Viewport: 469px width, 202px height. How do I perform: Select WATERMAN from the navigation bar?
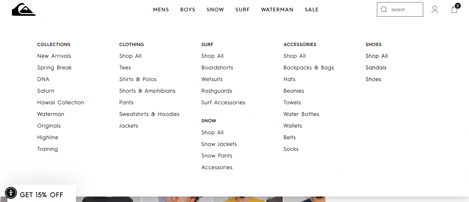(277, 9)
